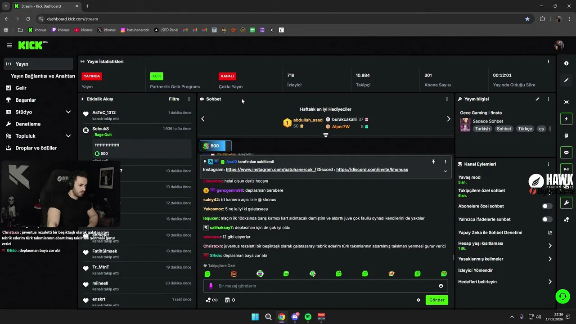Image resolution: width=576 pixels, height=324 pixels.
Task: Open Etkinlik Akışı more options menu
Action: point(189,99)
